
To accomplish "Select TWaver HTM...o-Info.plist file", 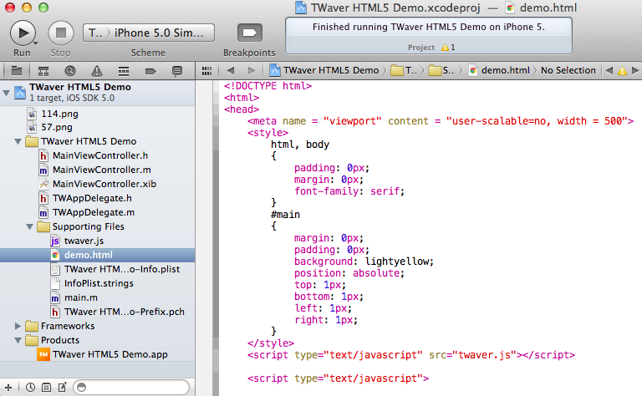I will click(121, 269).
